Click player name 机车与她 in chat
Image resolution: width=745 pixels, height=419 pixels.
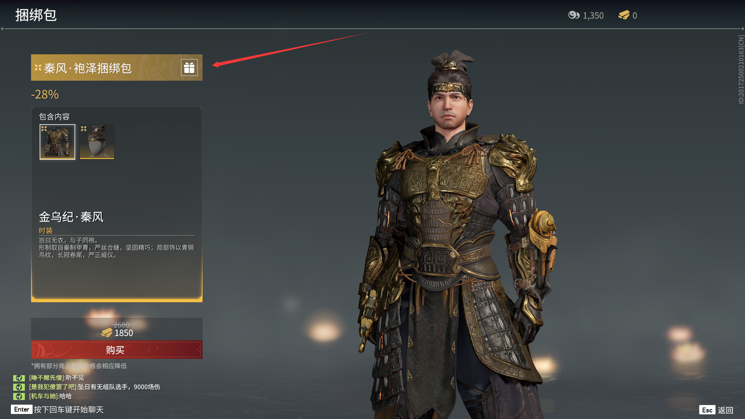(x=43, y=396)
